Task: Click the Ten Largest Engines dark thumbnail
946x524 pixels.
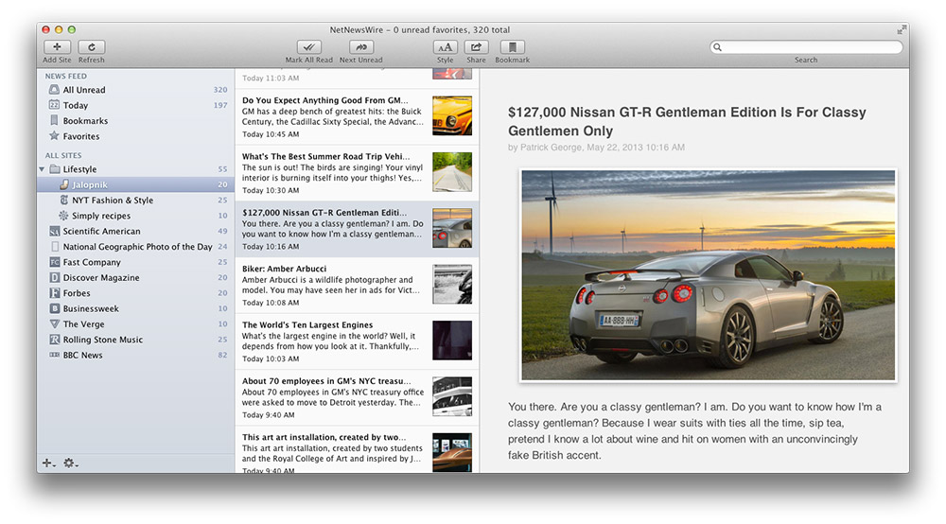Action: (x=452, y=341)
